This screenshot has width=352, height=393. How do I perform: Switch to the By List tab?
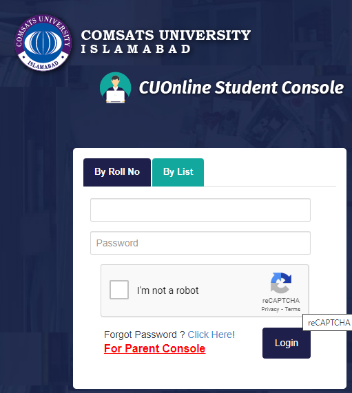(178, 172)
